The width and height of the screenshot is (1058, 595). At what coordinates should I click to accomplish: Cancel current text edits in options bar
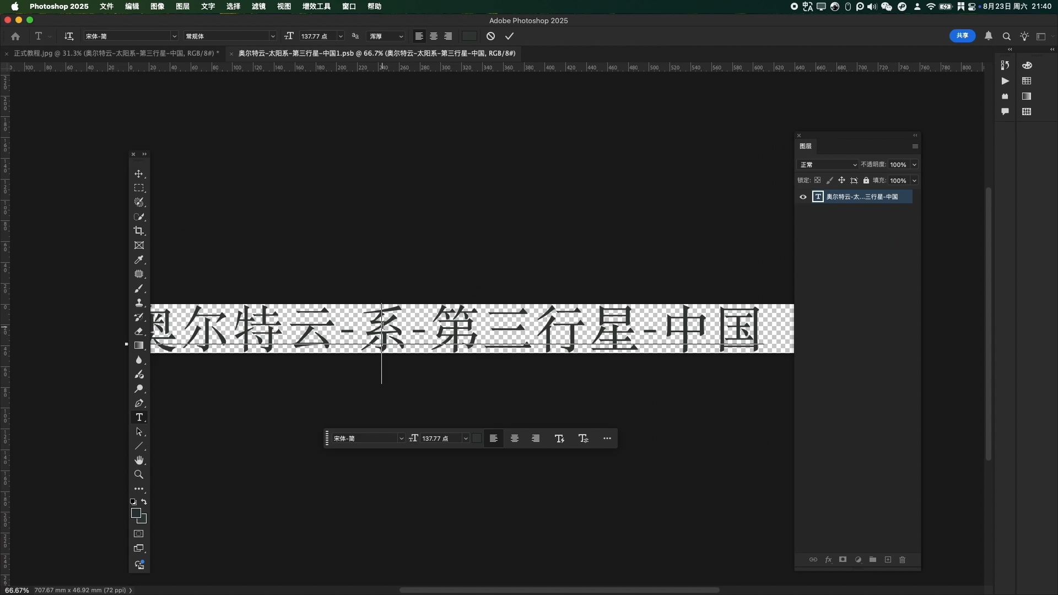491,36
